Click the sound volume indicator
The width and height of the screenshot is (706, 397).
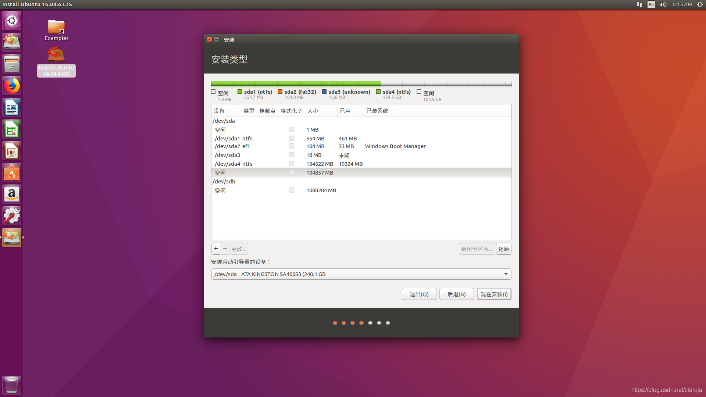[663, 4]
